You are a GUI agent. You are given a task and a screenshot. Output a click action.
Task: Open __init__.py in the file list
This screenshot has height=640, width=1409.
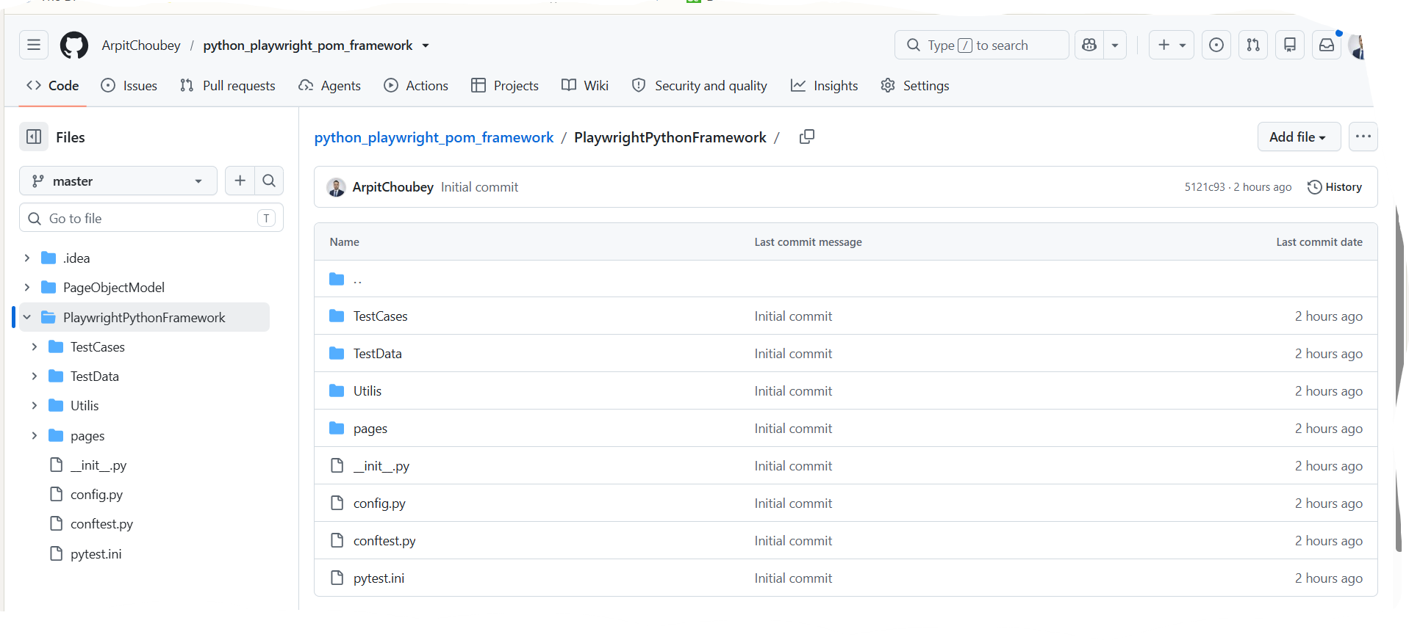pyautogui.click(x=381, y=466)
